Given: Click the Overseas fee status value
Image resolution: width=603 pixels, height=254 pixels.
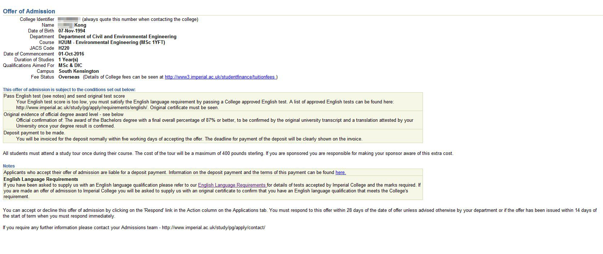Looking at the screenshot, I should coord(69,77).
